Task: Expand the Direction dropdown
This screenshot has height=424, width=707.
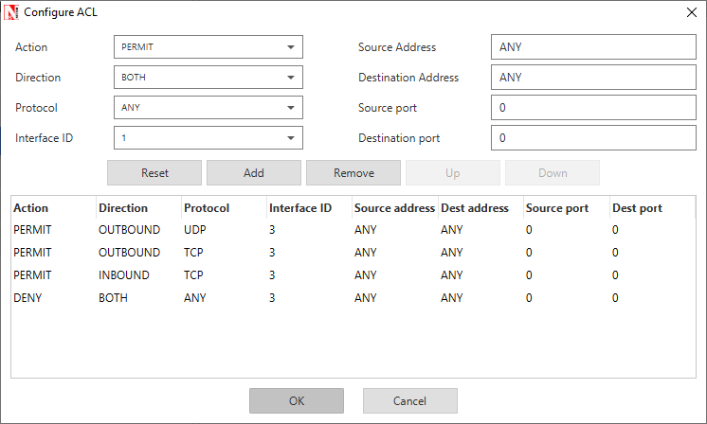Action: tap(208, 78)
